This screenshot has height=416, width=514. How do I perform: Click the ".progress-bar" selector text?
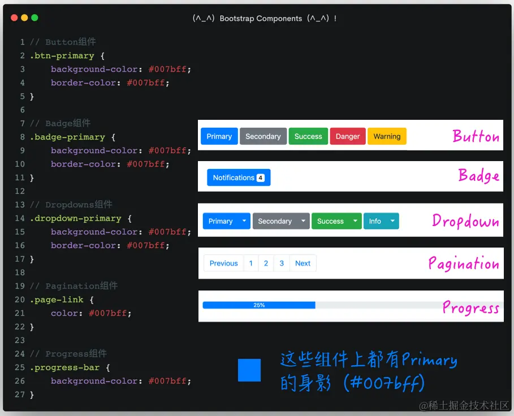pyautogui.click(x=64, y=367)
